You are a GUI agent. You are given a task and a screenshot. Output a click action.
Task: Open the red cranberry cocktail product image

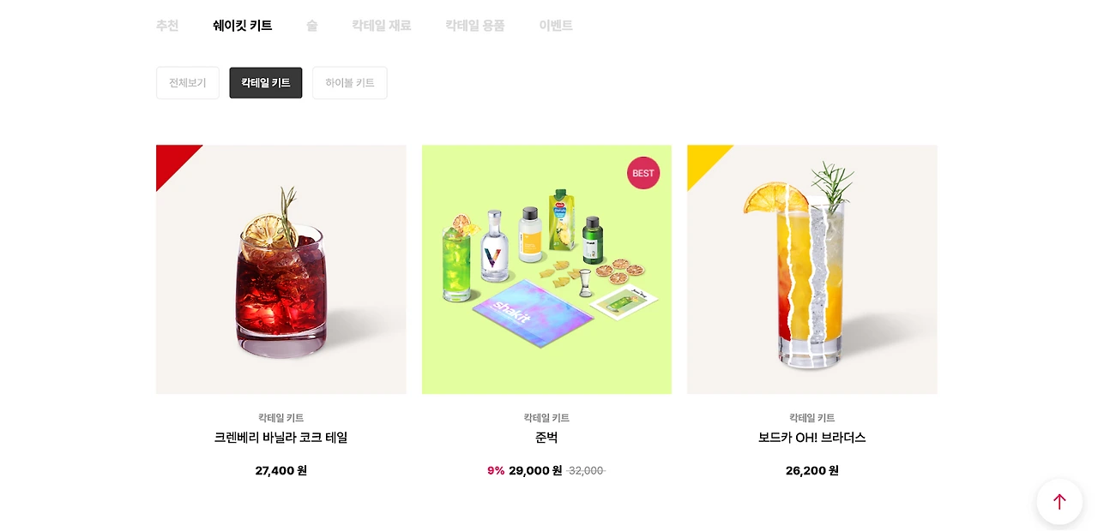pos(281,270)
